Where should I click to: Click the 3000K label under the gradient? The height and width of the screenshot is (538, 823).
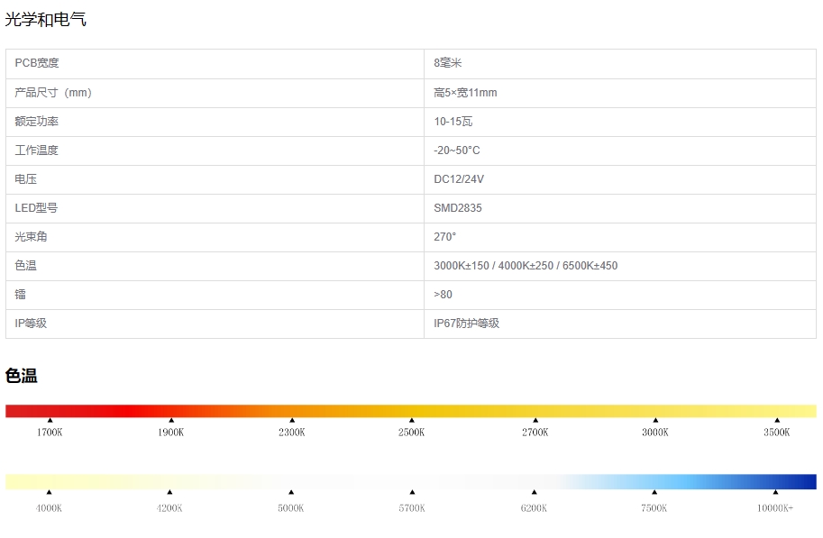click(x=654, y=433)
